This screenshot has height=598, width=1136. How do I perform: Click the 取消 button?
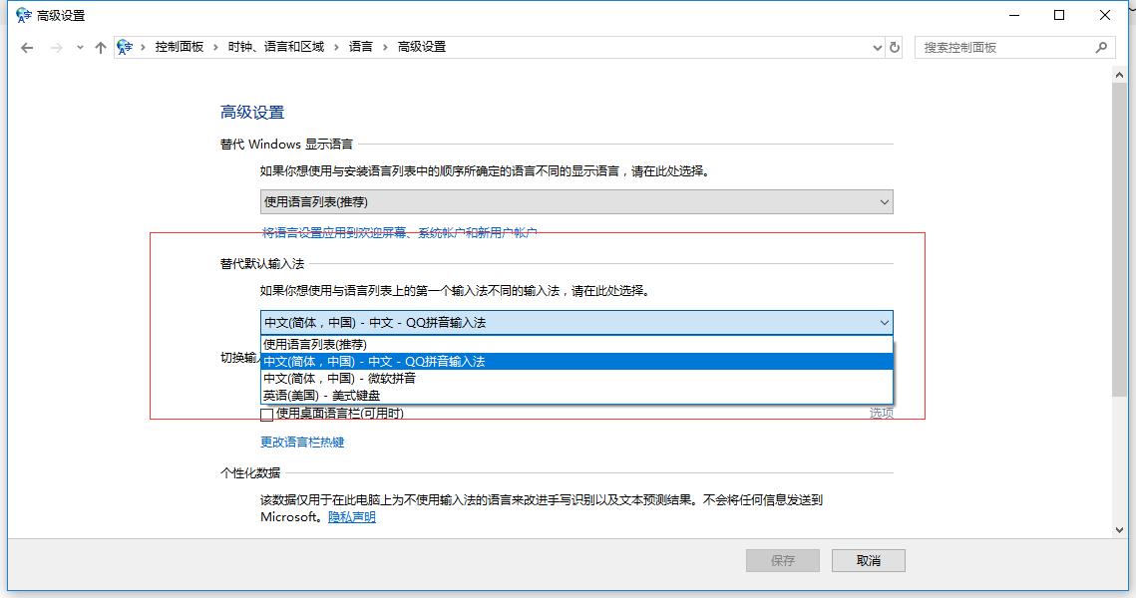867,559
